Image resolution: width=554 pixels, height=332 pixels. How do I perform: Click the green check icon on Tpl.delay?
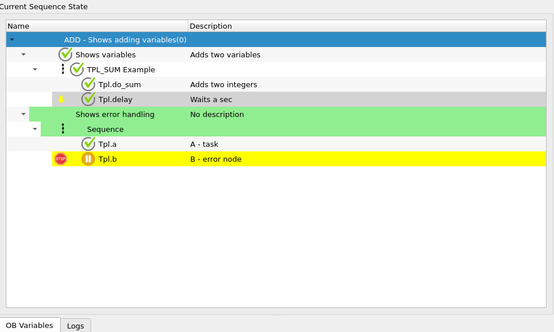(88, 99)
